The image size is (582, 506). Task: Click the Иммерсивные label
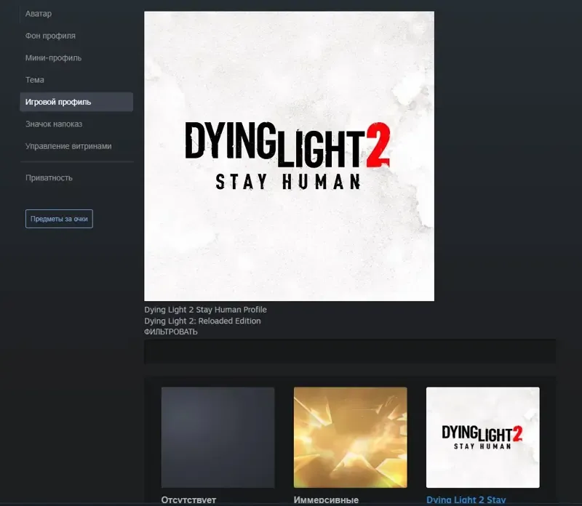[x=326, y=500]
